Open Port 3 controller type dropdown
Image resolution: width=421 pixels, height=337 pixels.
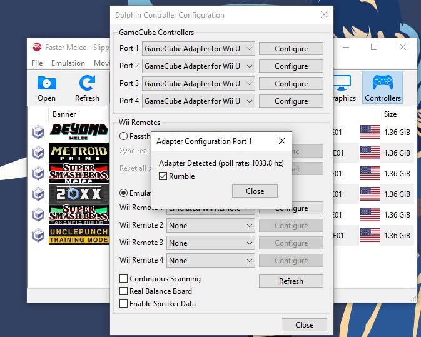pyautogui.click(x=198, y=84)
